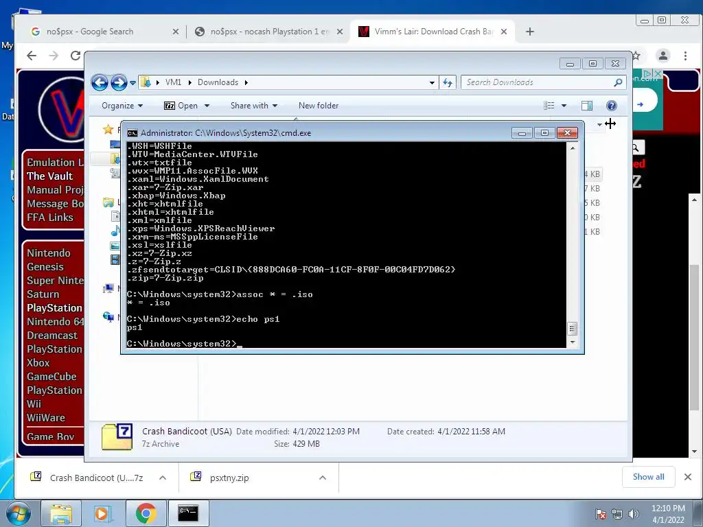Open The Vault link on Vimm's Lair

tap(49, 176)
